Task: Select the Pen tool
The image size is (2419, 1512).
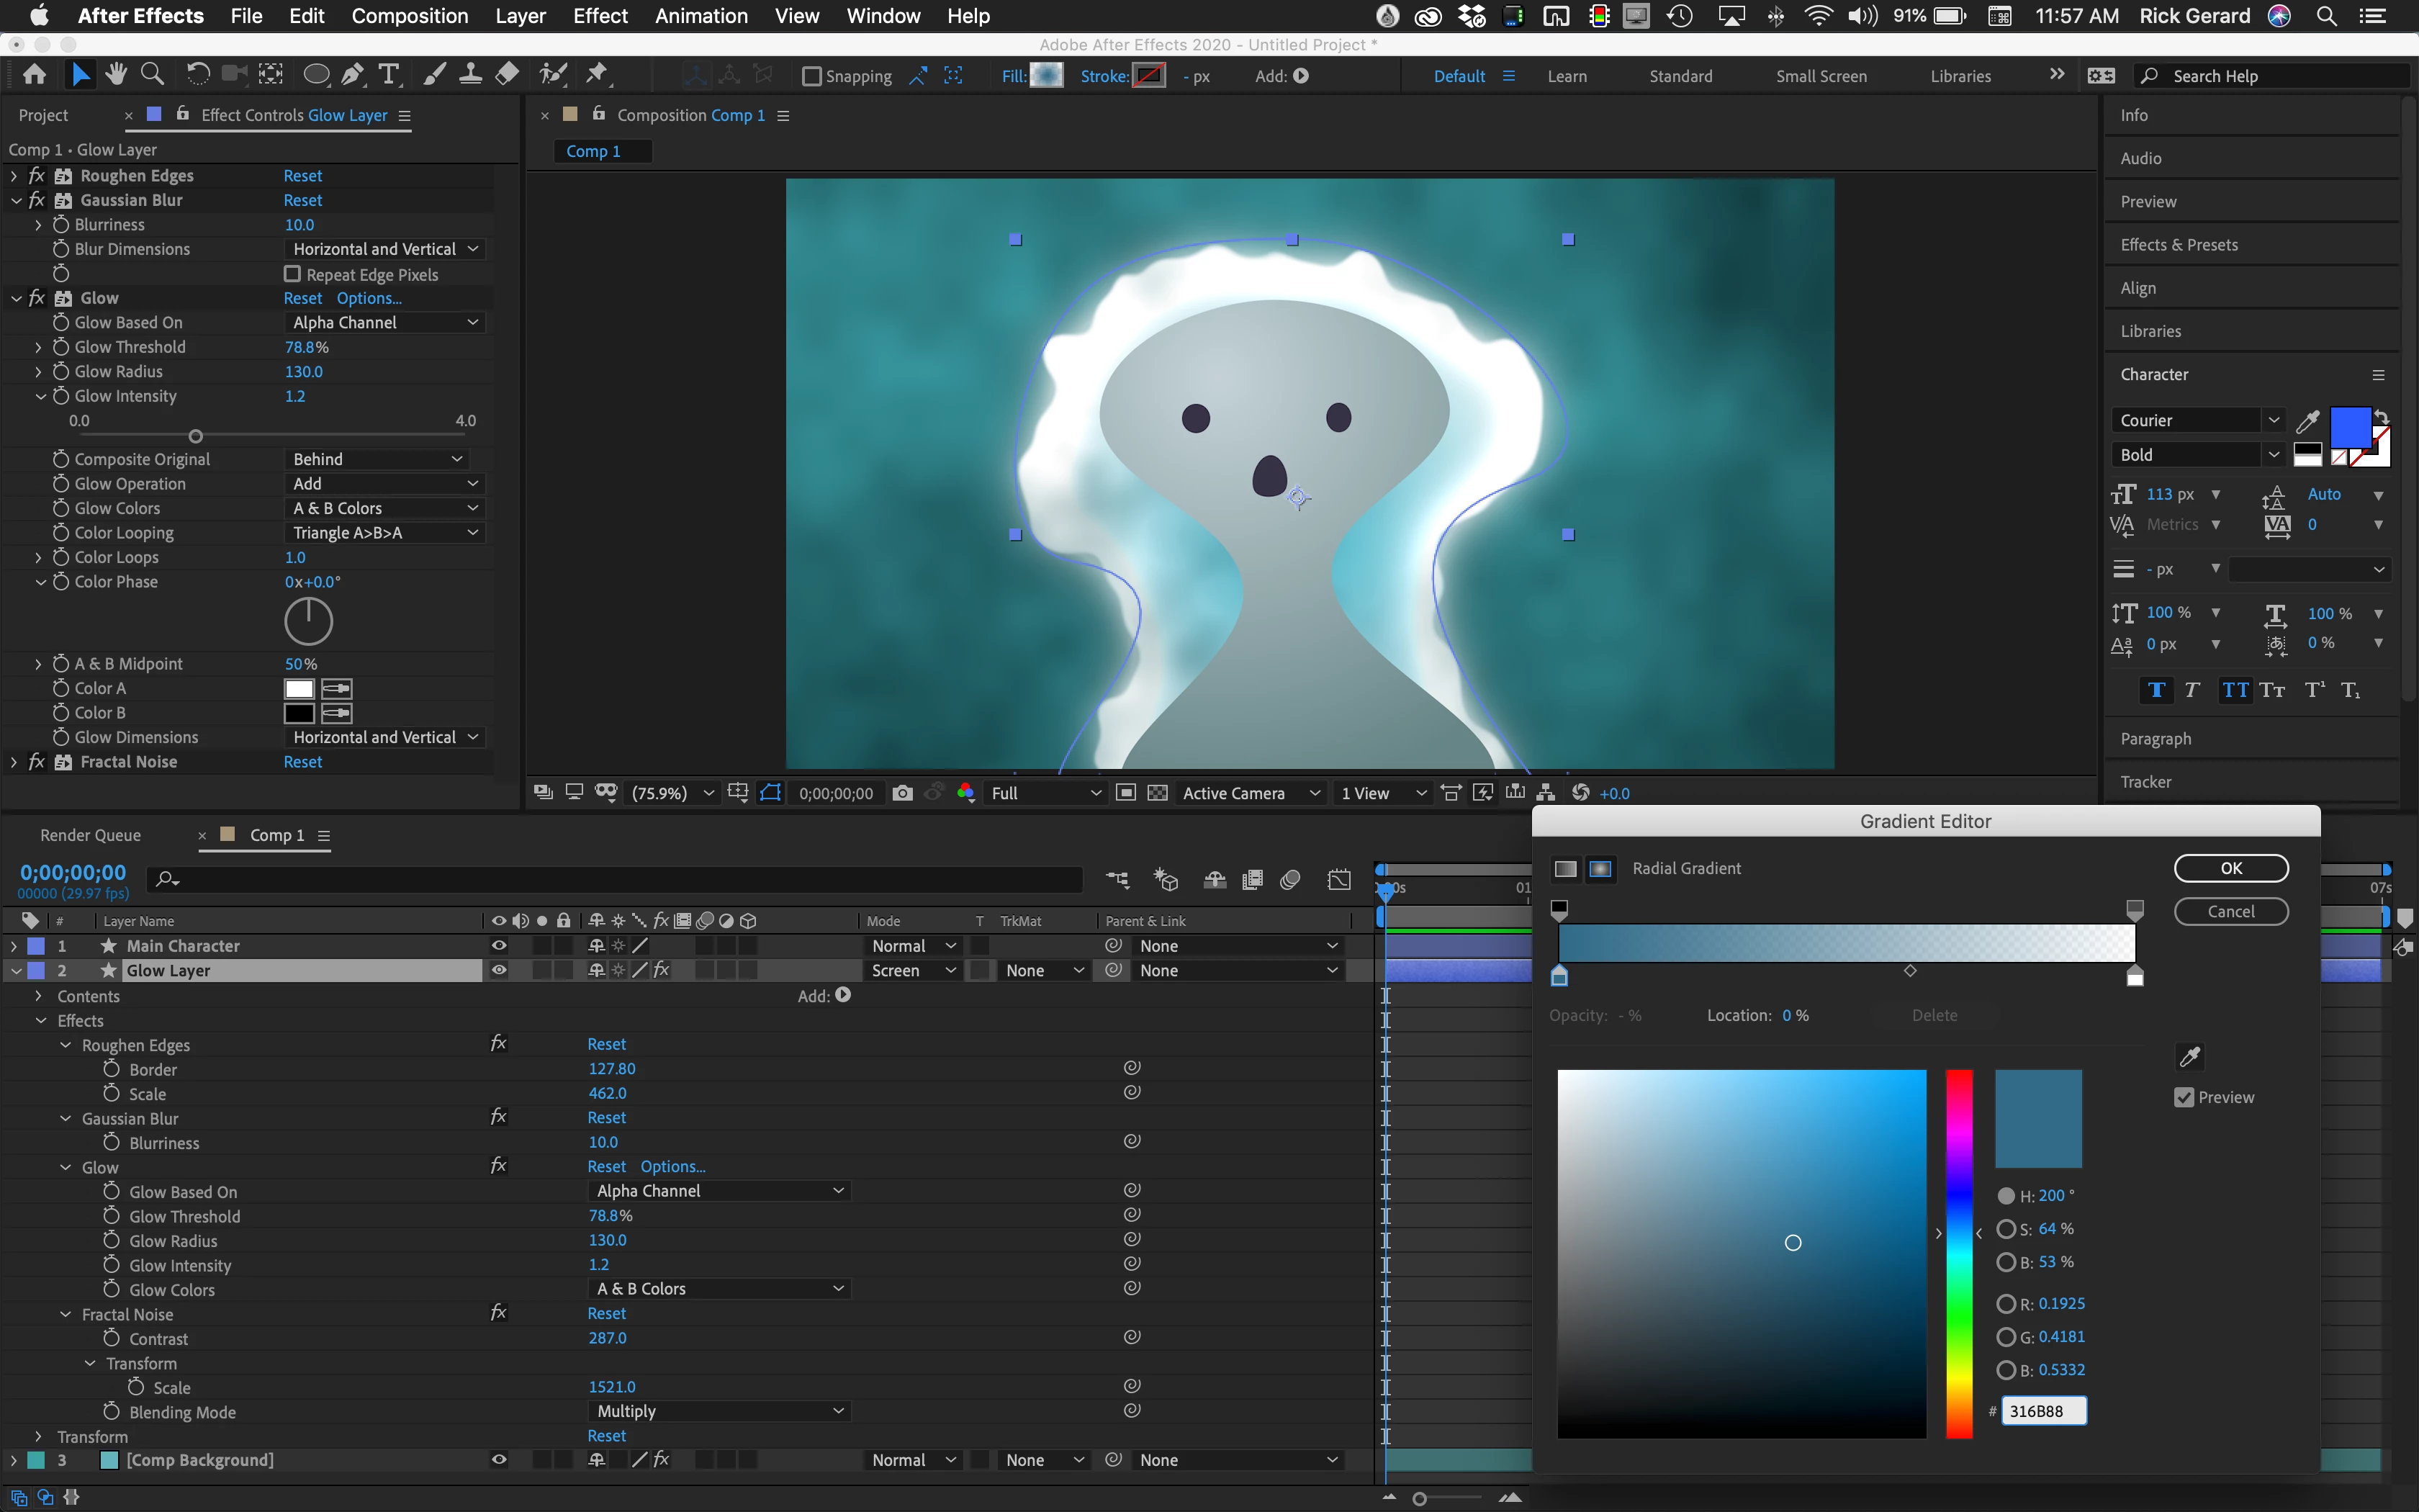Action: click(352, 74)
